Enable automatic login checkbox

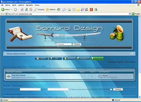(x=111, y=89)
